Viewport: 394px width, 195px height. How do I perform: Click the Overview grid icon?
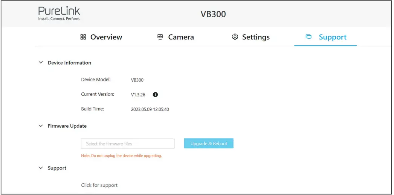point(83,37)
